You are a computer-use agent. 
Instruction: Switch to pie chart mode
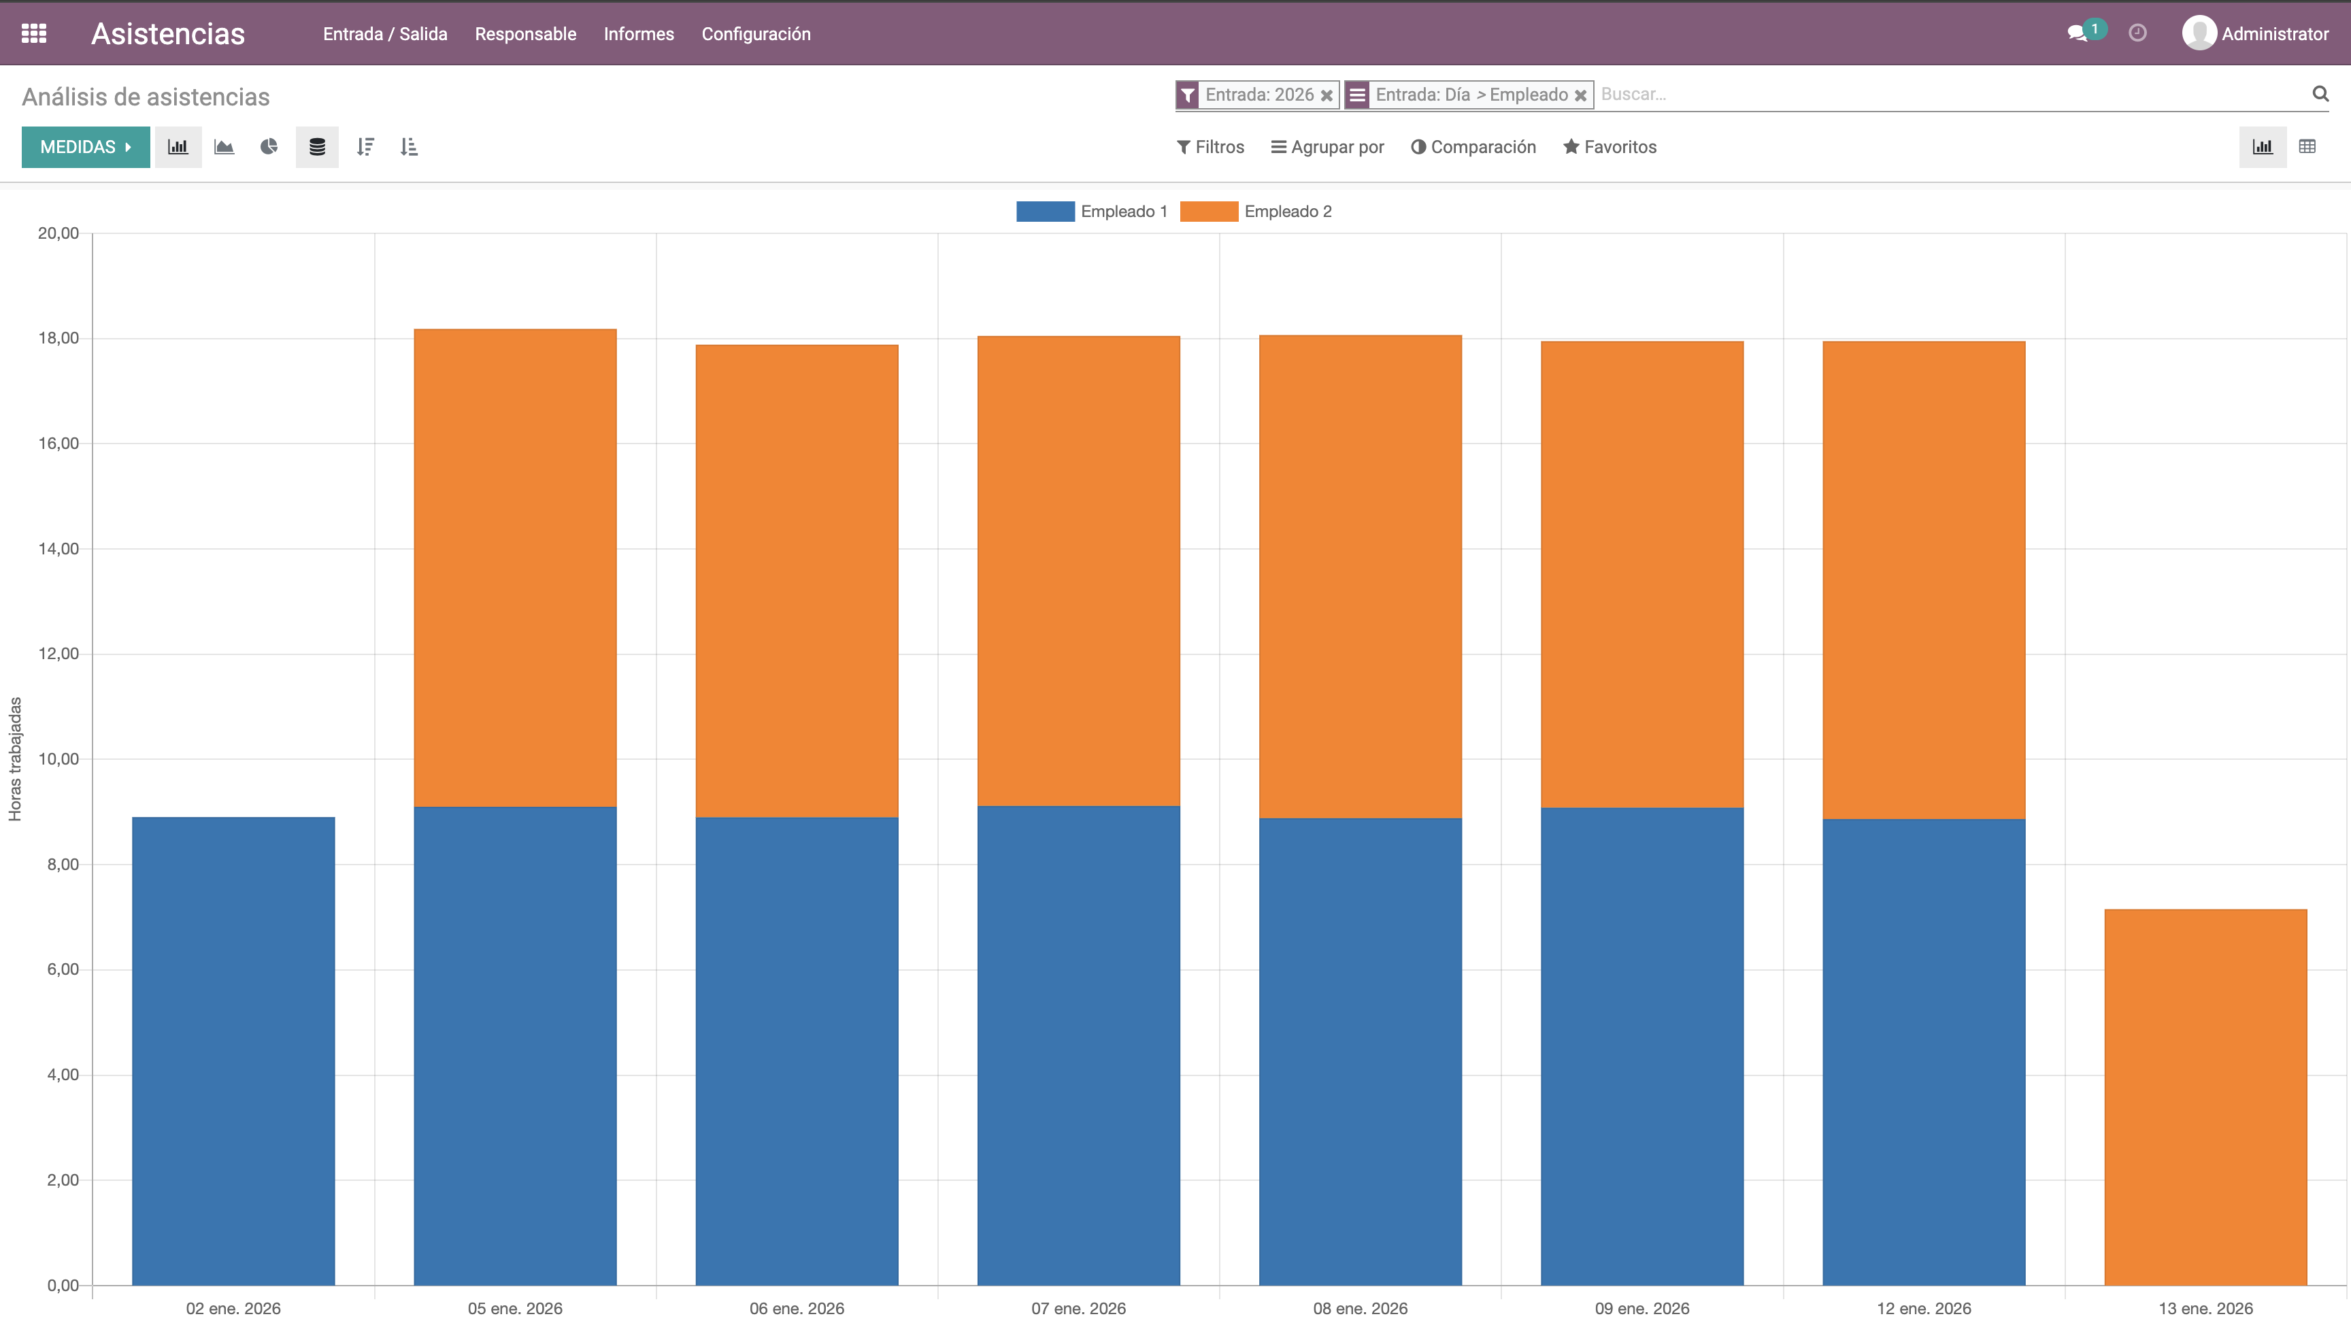[269, 147]
